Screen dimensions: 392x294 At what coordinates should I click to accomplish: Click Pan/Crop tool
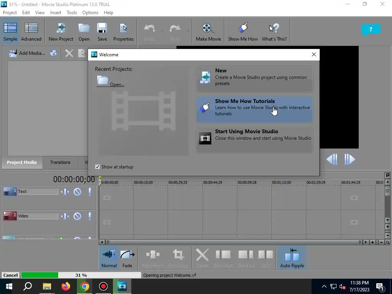(x=178, y=258)
